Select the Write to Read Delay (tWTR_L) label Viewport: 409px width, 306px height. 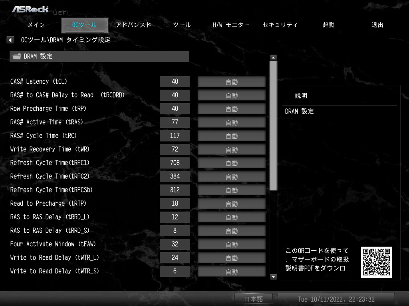coord(54,257)
